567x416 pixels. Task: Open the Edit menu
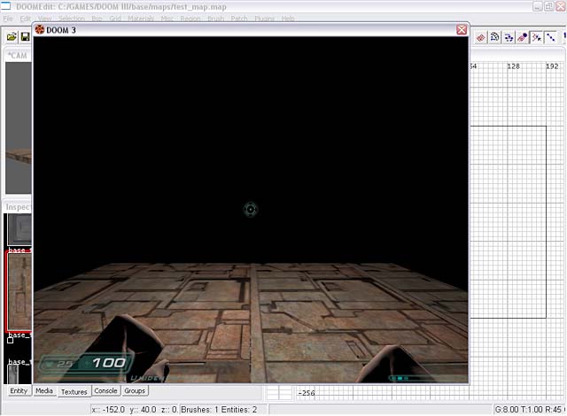click(25, 18)
